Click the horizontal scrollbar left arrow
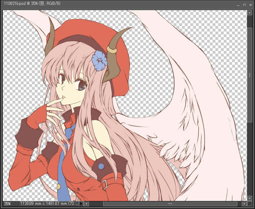Screen dimensions: 255x209 86,203
